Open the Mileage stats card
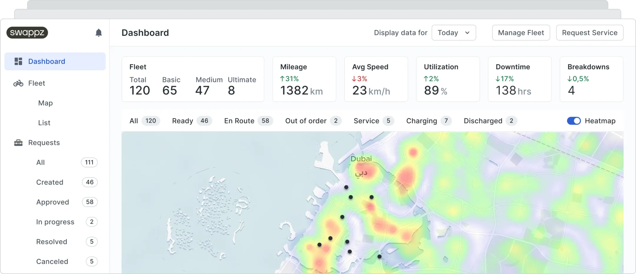This screenshot has width=636, height=274. pos(304,79)
